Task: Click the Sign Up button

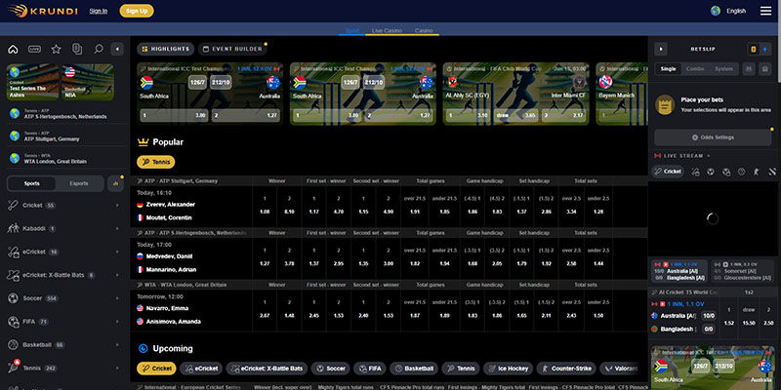Action: point(137,11)
